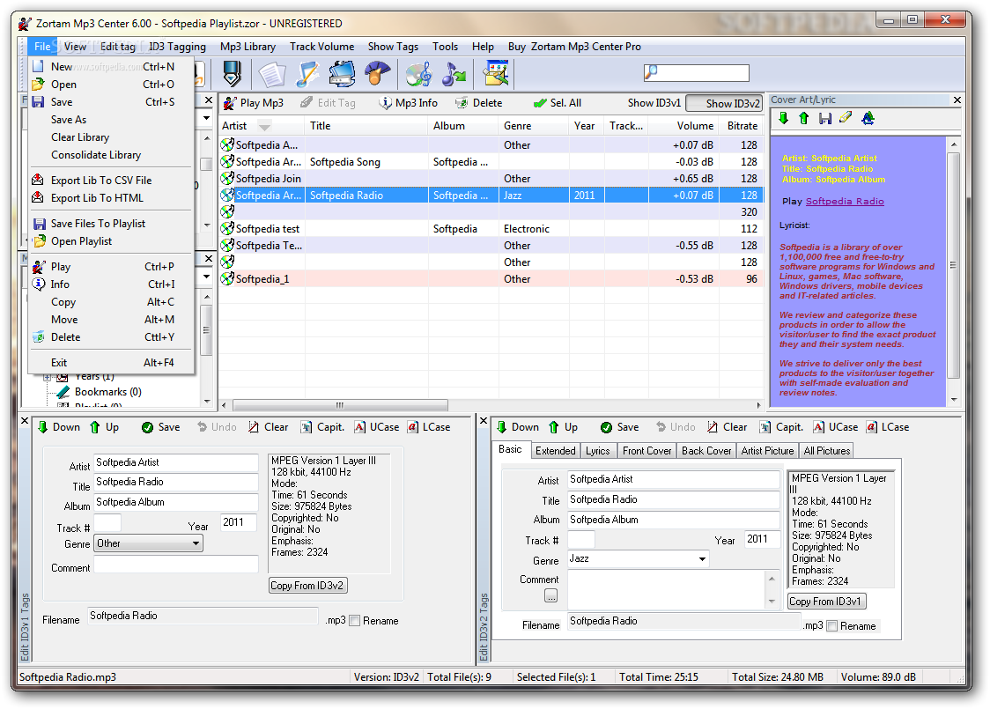Switch to the Extended tab
This screenshot has height=709, width=990.
click(556, 451)
